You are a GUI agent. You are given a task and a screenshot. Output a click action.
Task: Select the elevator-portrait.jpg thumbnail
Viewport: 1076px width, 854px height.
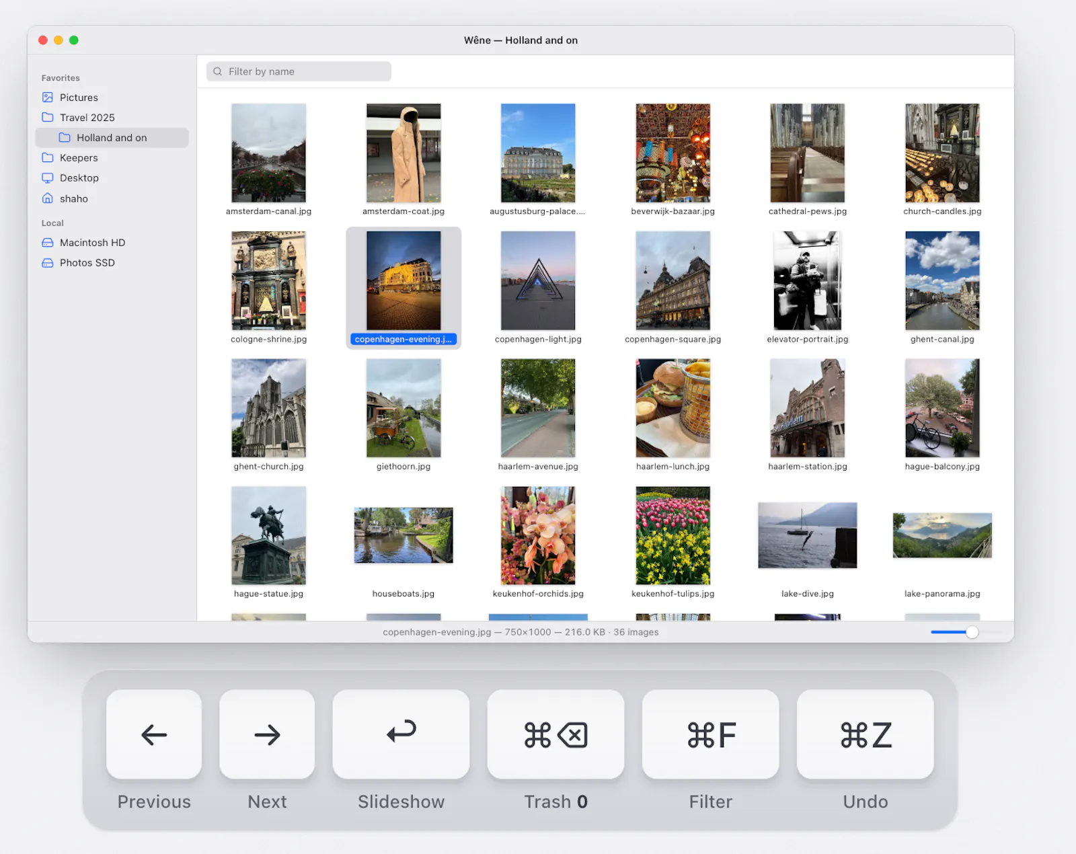(808, 280)
